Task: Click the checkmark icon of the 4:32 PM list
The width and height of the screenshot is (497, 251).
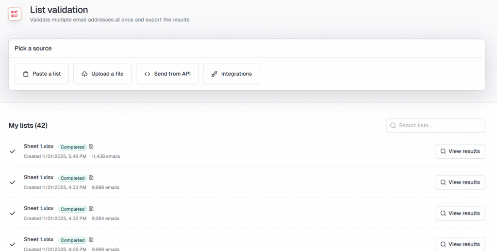Action: (13, 213)
